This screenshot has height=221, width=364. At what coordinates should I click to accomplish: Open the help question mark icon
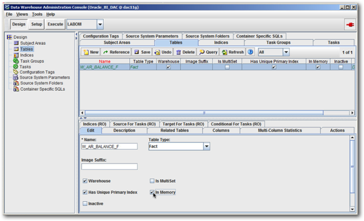click(250, 52)
